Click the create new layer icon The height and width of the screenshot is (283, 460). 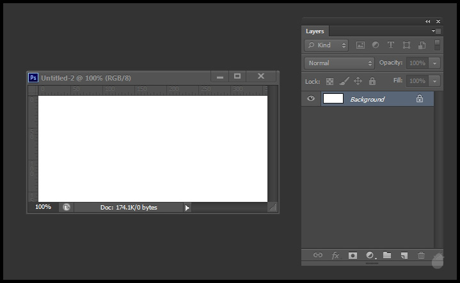(404, 256)
